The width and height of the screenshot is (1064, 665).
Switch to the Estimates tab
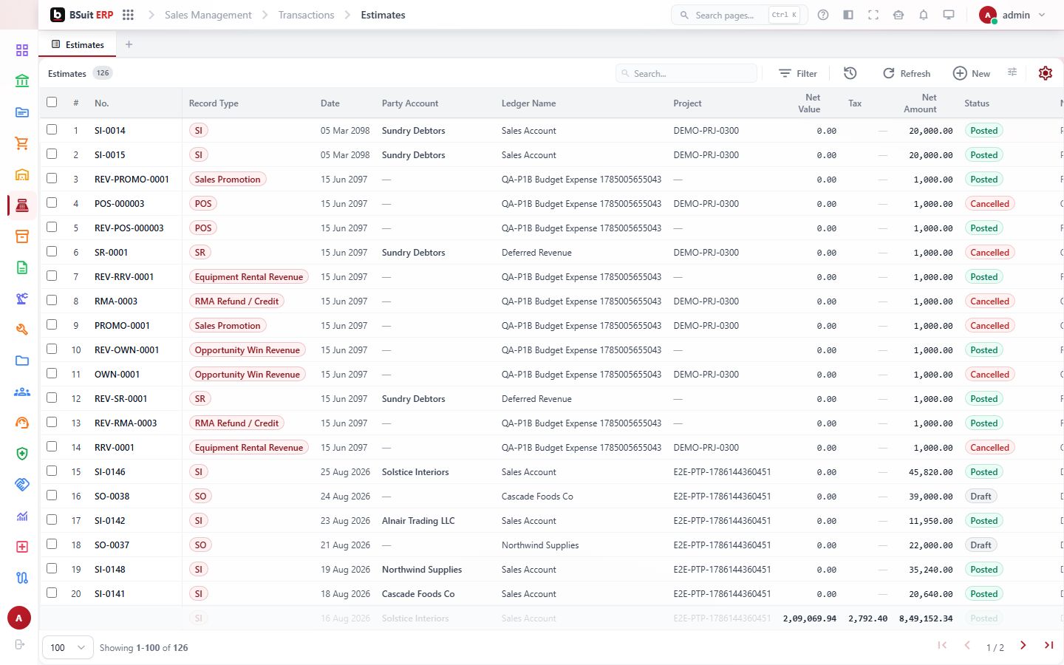pyautogui.click(x=78, y=44)
